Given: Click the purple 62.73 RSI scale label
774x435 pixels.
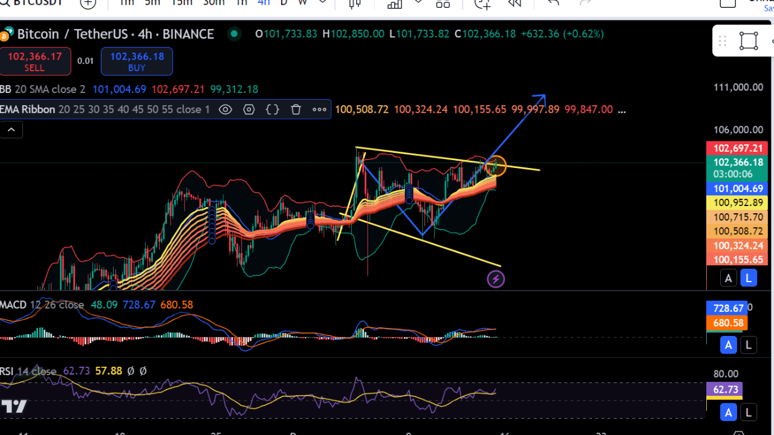Looking at the screenshot, I should click(724, 390).
